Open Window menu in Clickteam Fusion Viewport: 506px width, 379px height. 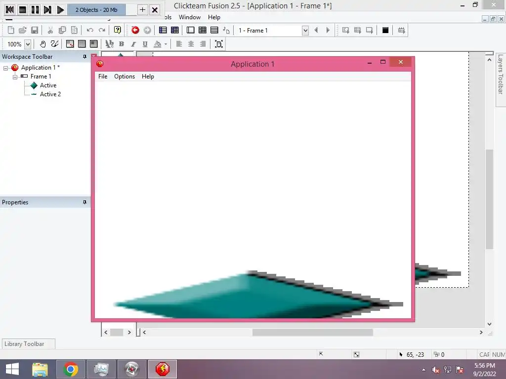190,17
